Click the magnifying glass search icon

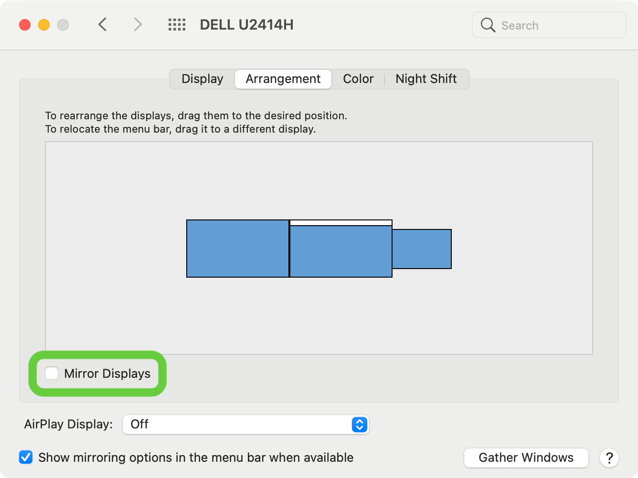488,25
